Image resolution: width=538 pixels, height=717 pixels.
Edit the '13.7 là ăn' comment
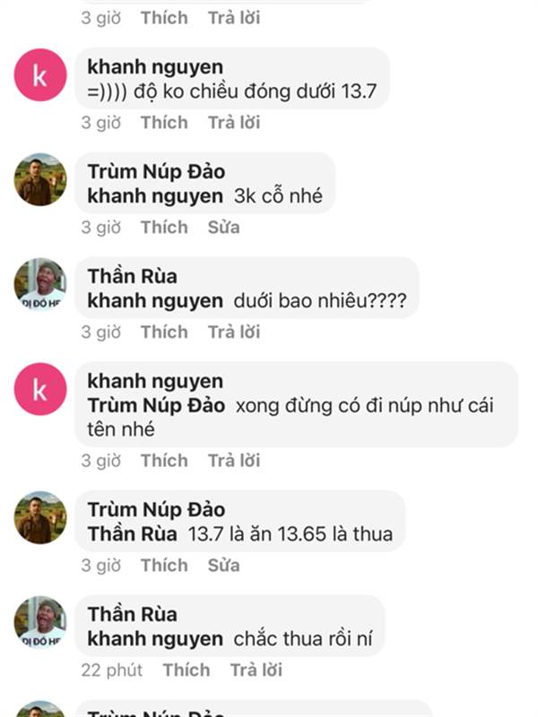click(x=223, y=566)
